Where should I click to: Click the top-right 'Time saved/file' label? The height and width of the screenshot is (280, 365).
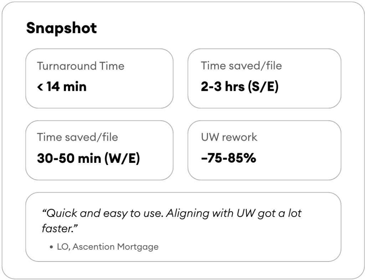coord(241,66)
